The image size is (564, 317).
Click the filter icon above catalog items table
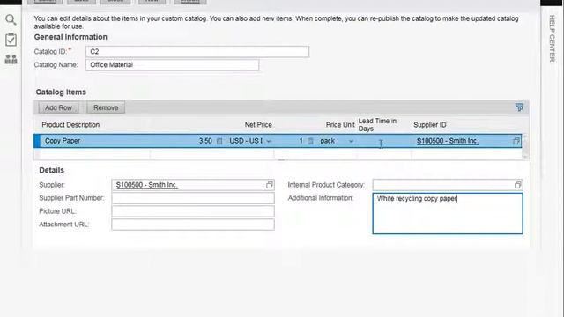coord(519,107)
